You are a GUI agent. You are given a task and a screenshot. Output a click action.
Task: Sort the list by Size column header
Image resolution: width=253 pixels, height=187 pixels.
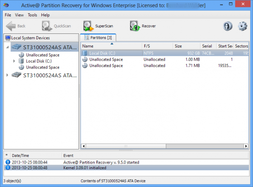[x=187, y=46]
